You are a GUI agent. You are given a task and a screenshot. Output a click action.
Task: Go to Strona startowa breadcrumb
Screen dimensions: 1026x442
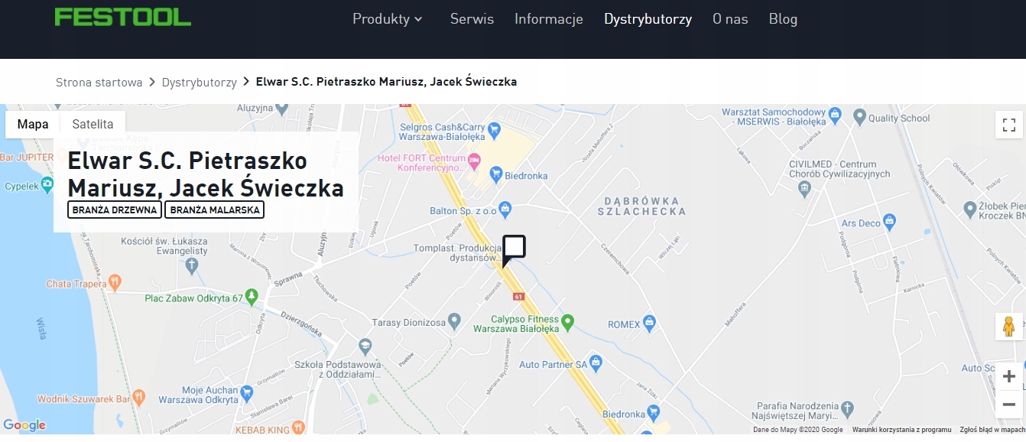click(99, 82)
